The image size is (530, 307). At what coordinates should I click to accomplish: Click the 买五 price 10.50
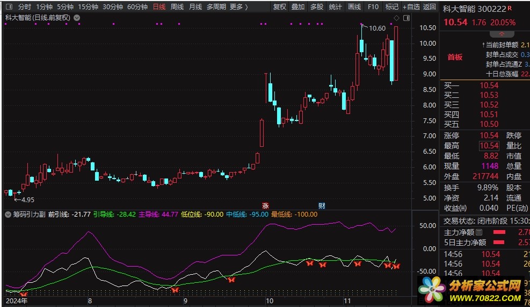(x=489, y=124)
